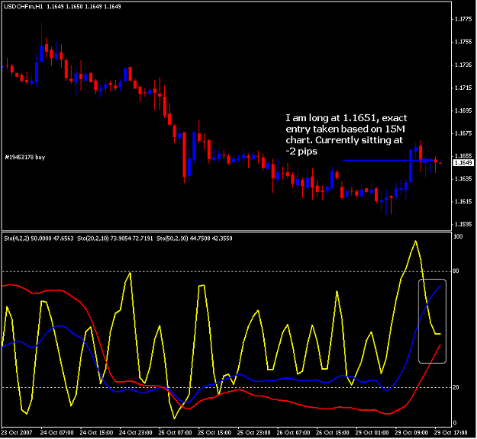Click the 1.1715 price axis label
Viewport: 477px width, 439px height.
463,88
